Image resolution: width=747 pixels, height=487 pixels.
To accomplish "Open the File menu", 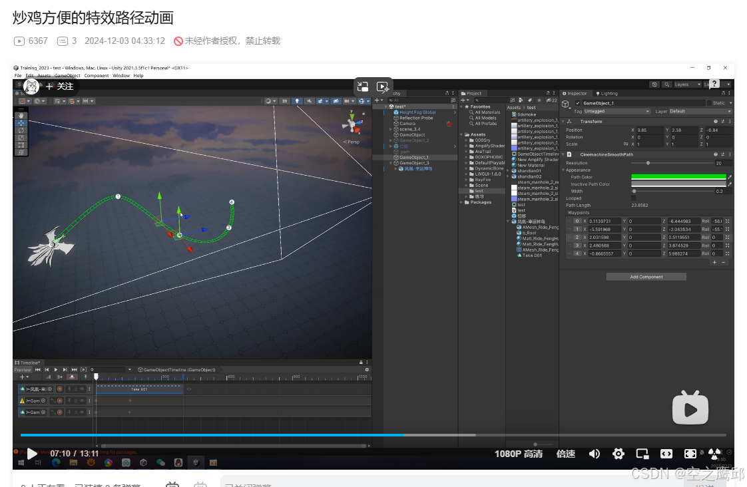I will click(18, 76).
